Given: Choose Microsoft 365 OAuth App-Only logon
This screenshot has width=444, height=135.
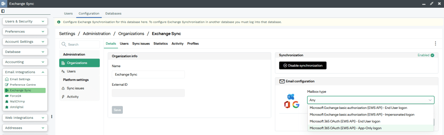Looking at the screenshot, I should point(370,128).
